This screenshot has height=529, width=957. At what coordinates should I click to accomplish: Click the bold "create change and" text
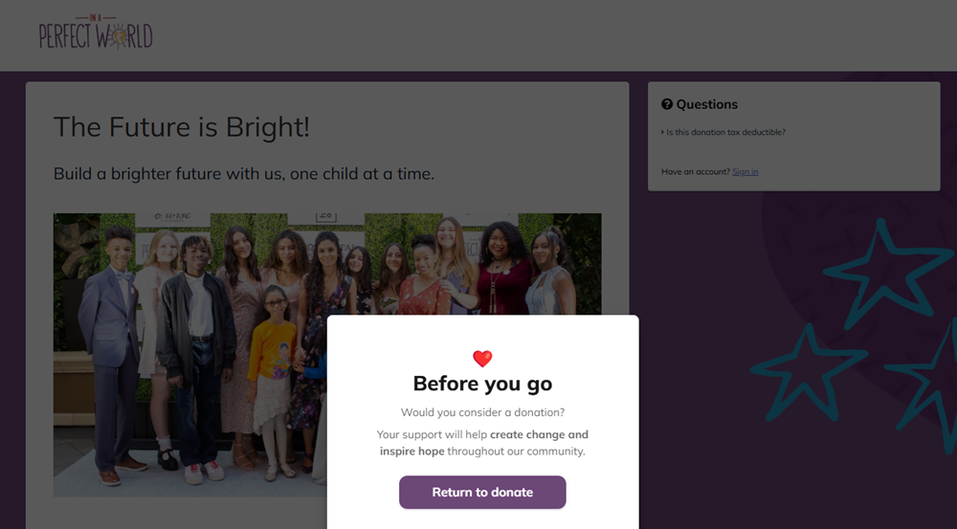[x=539, y=434]
